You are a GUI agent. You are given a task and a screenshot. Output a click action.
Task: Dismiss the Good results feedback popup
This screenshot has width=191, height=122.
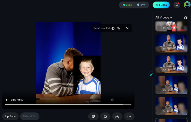point(127,28)
